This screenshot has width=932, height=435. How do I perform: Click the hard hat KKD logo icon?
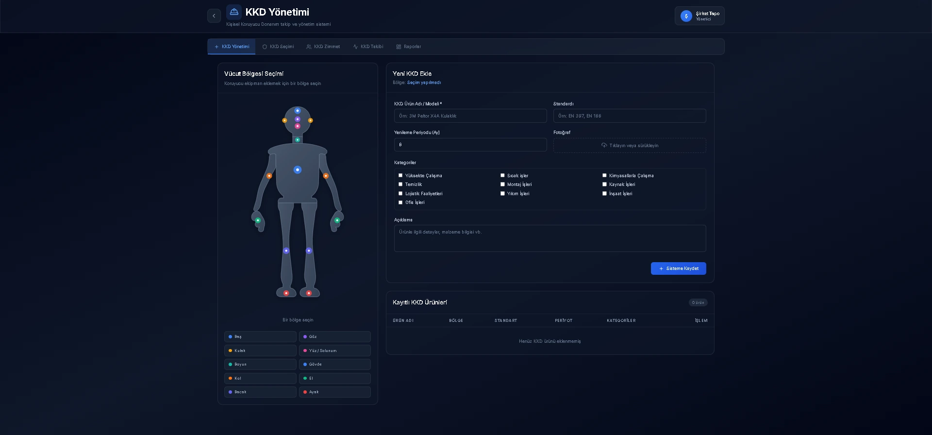click(234, 12)
